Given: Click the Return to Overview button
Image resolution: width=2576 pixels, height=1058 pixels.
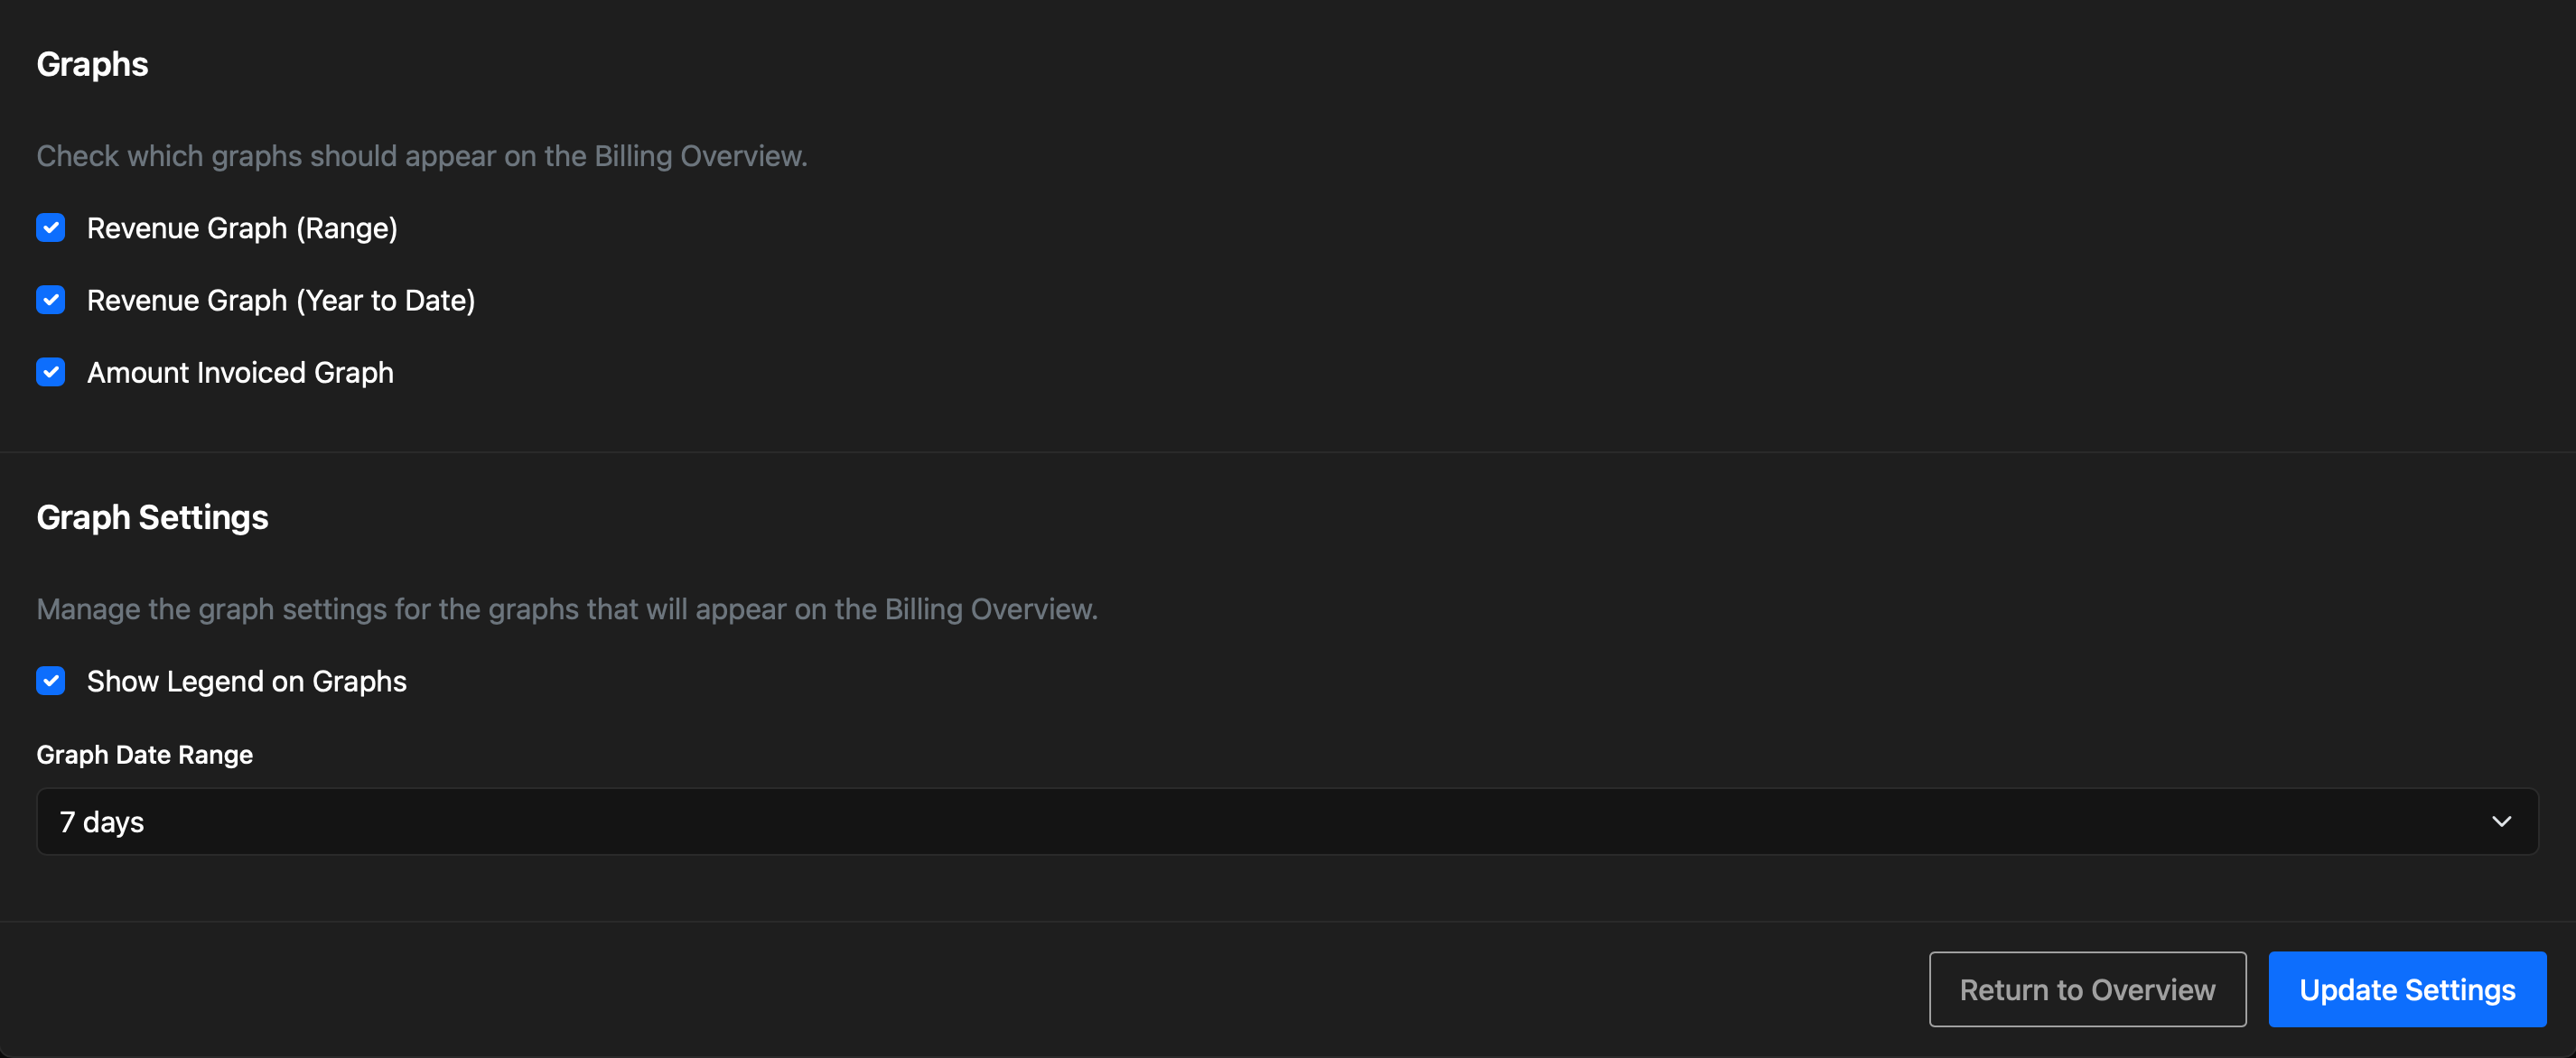Looking at the screenshot, I should tap(2087, 989).
